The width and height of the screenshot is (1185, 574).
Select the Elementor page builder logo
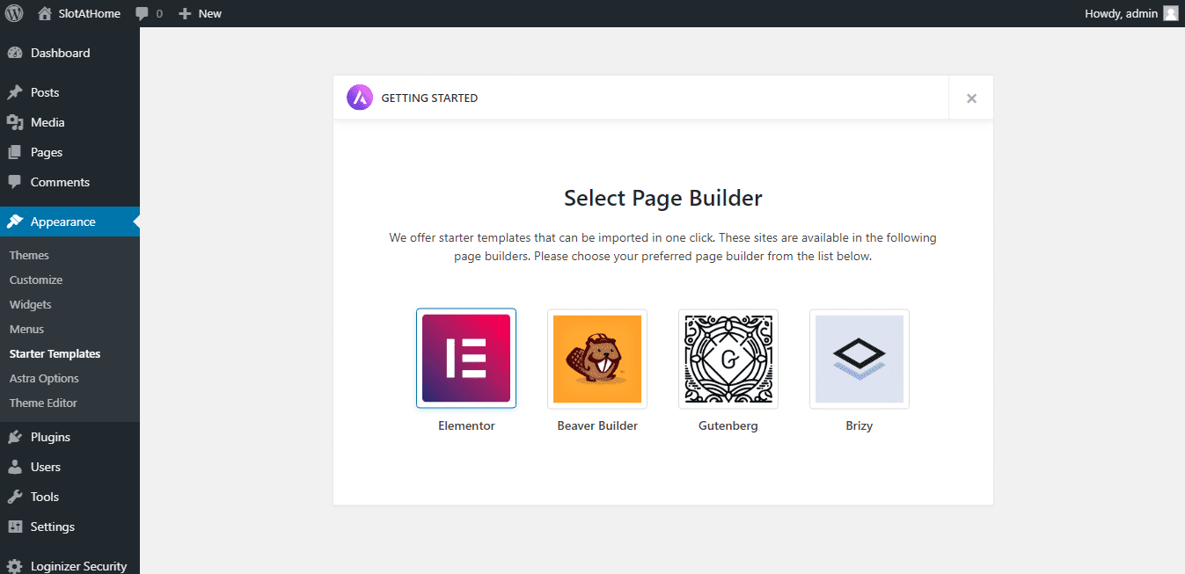(465, 359)
